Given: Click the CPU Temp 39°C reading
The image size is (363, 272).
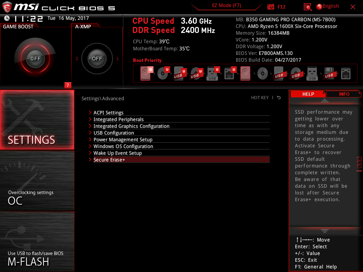Looking at the screenshot, I should 151,42.
